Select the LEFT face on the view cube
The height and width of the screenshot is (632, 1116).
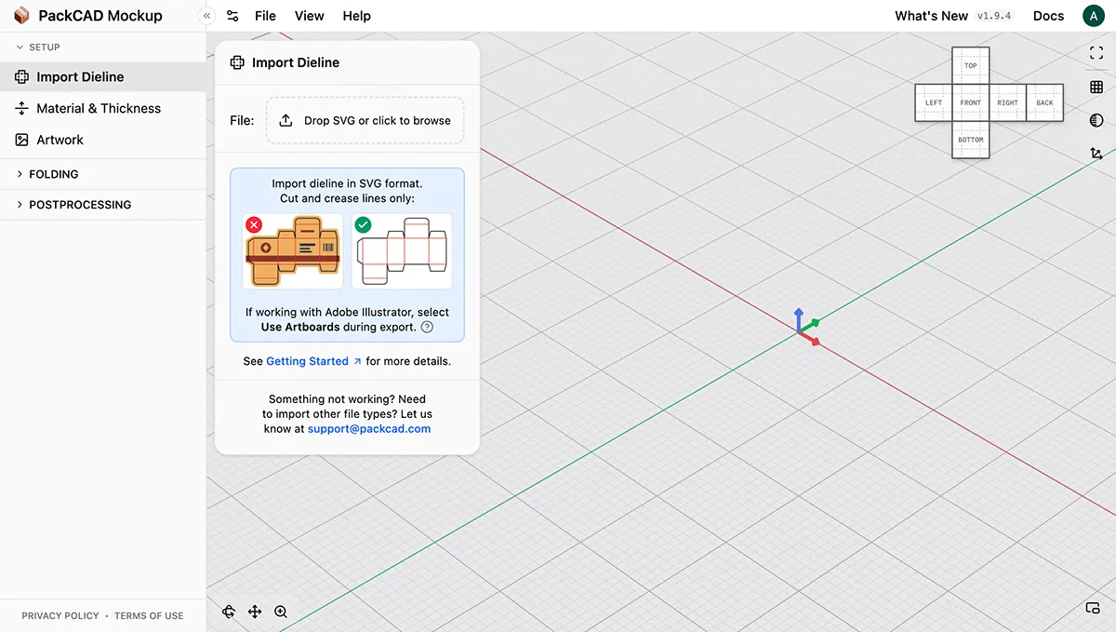[x=934, y=102]
